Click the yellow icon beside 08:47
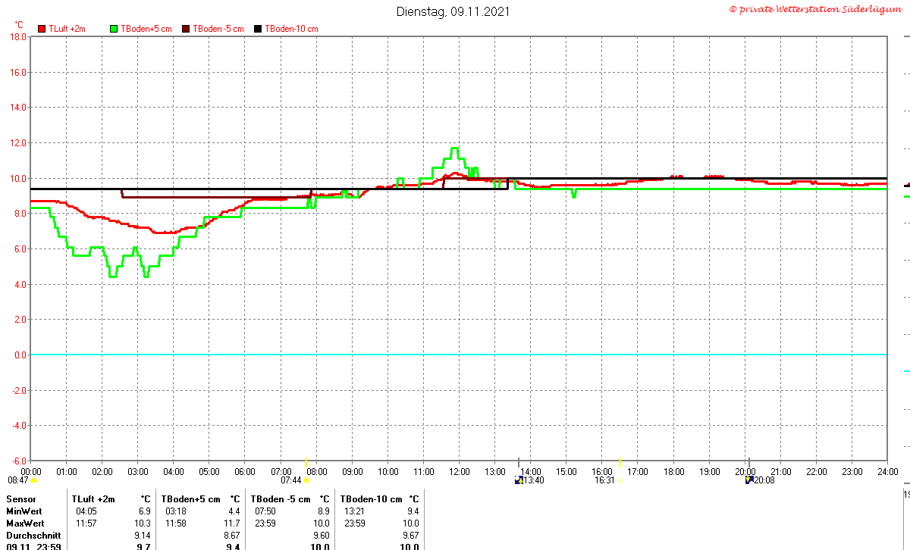The height and width of the screenshot is (550, 910). click(34, 480)
